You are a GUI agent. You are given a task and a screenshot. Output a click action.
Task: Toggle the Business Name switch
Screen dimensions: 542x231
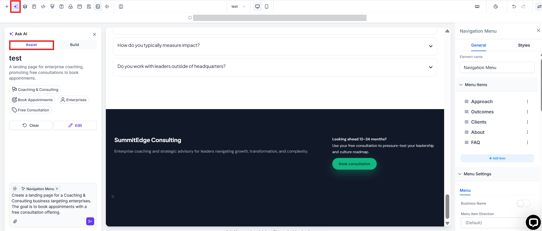click(523, 203)
